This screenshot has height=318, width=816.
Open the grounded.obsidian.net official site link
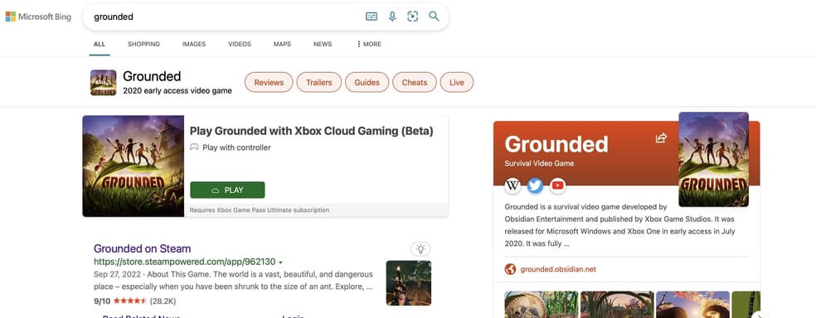tap(558, 269)
